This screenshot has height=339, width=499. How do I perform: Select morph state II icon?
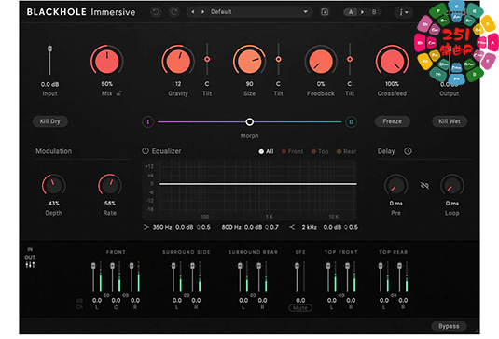351,121
